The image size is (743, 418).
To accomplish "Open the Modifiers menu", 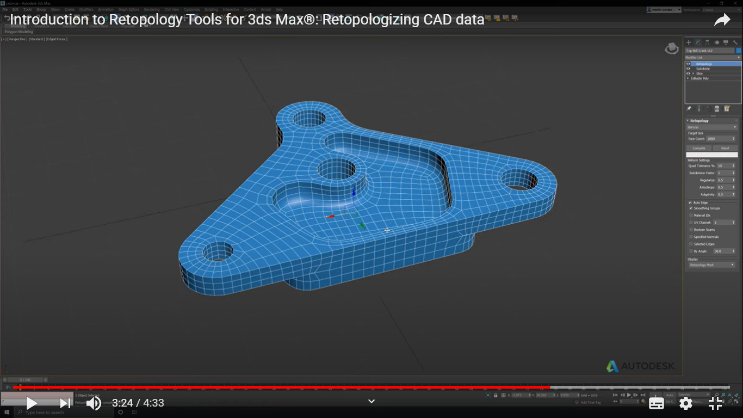I will [86, 9].
